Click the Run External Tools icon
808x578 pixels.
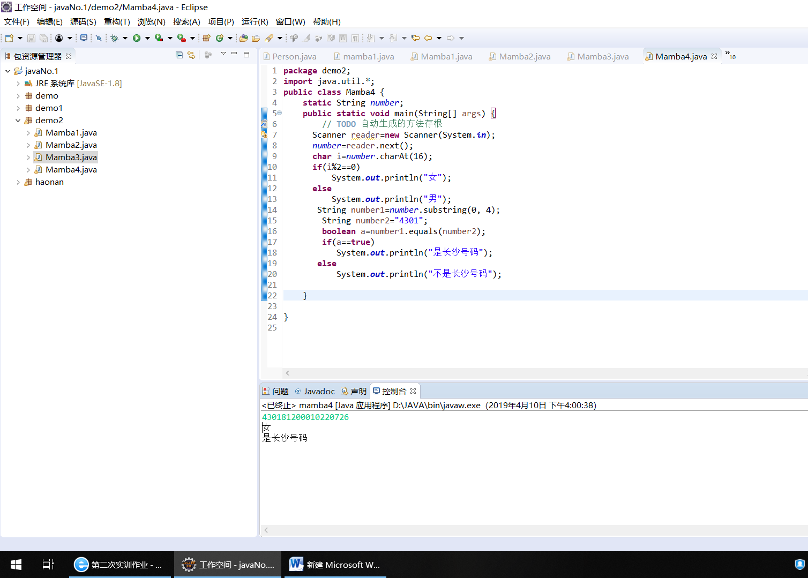[x=182, y=38]
